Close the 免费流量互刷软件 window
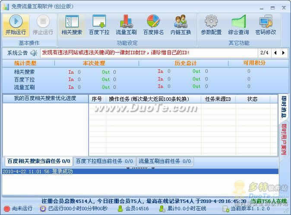The height and width of the screenshot is (215, 291). (x=284, y=8)
